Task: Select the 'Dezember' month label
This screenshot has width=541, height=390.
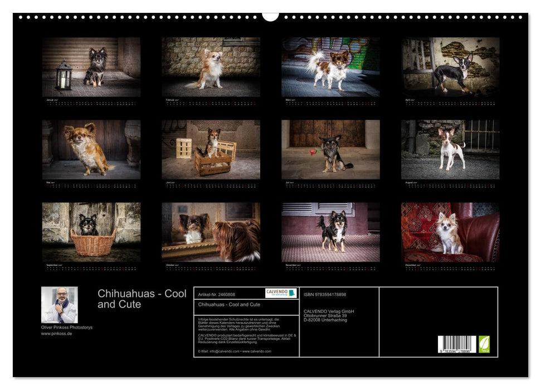Action: [x=411, y=265]
